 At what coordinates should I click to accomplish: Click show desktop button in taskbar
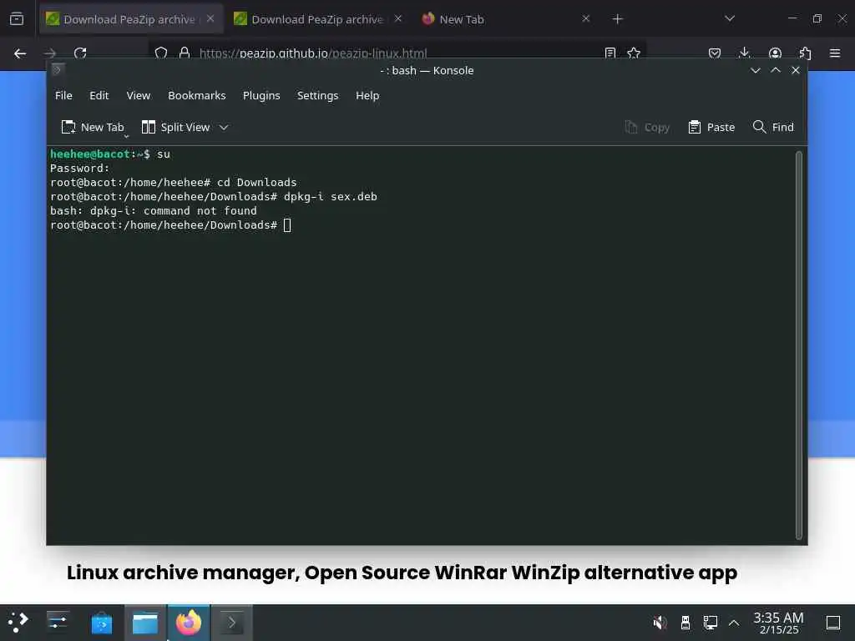coord(833,623)
